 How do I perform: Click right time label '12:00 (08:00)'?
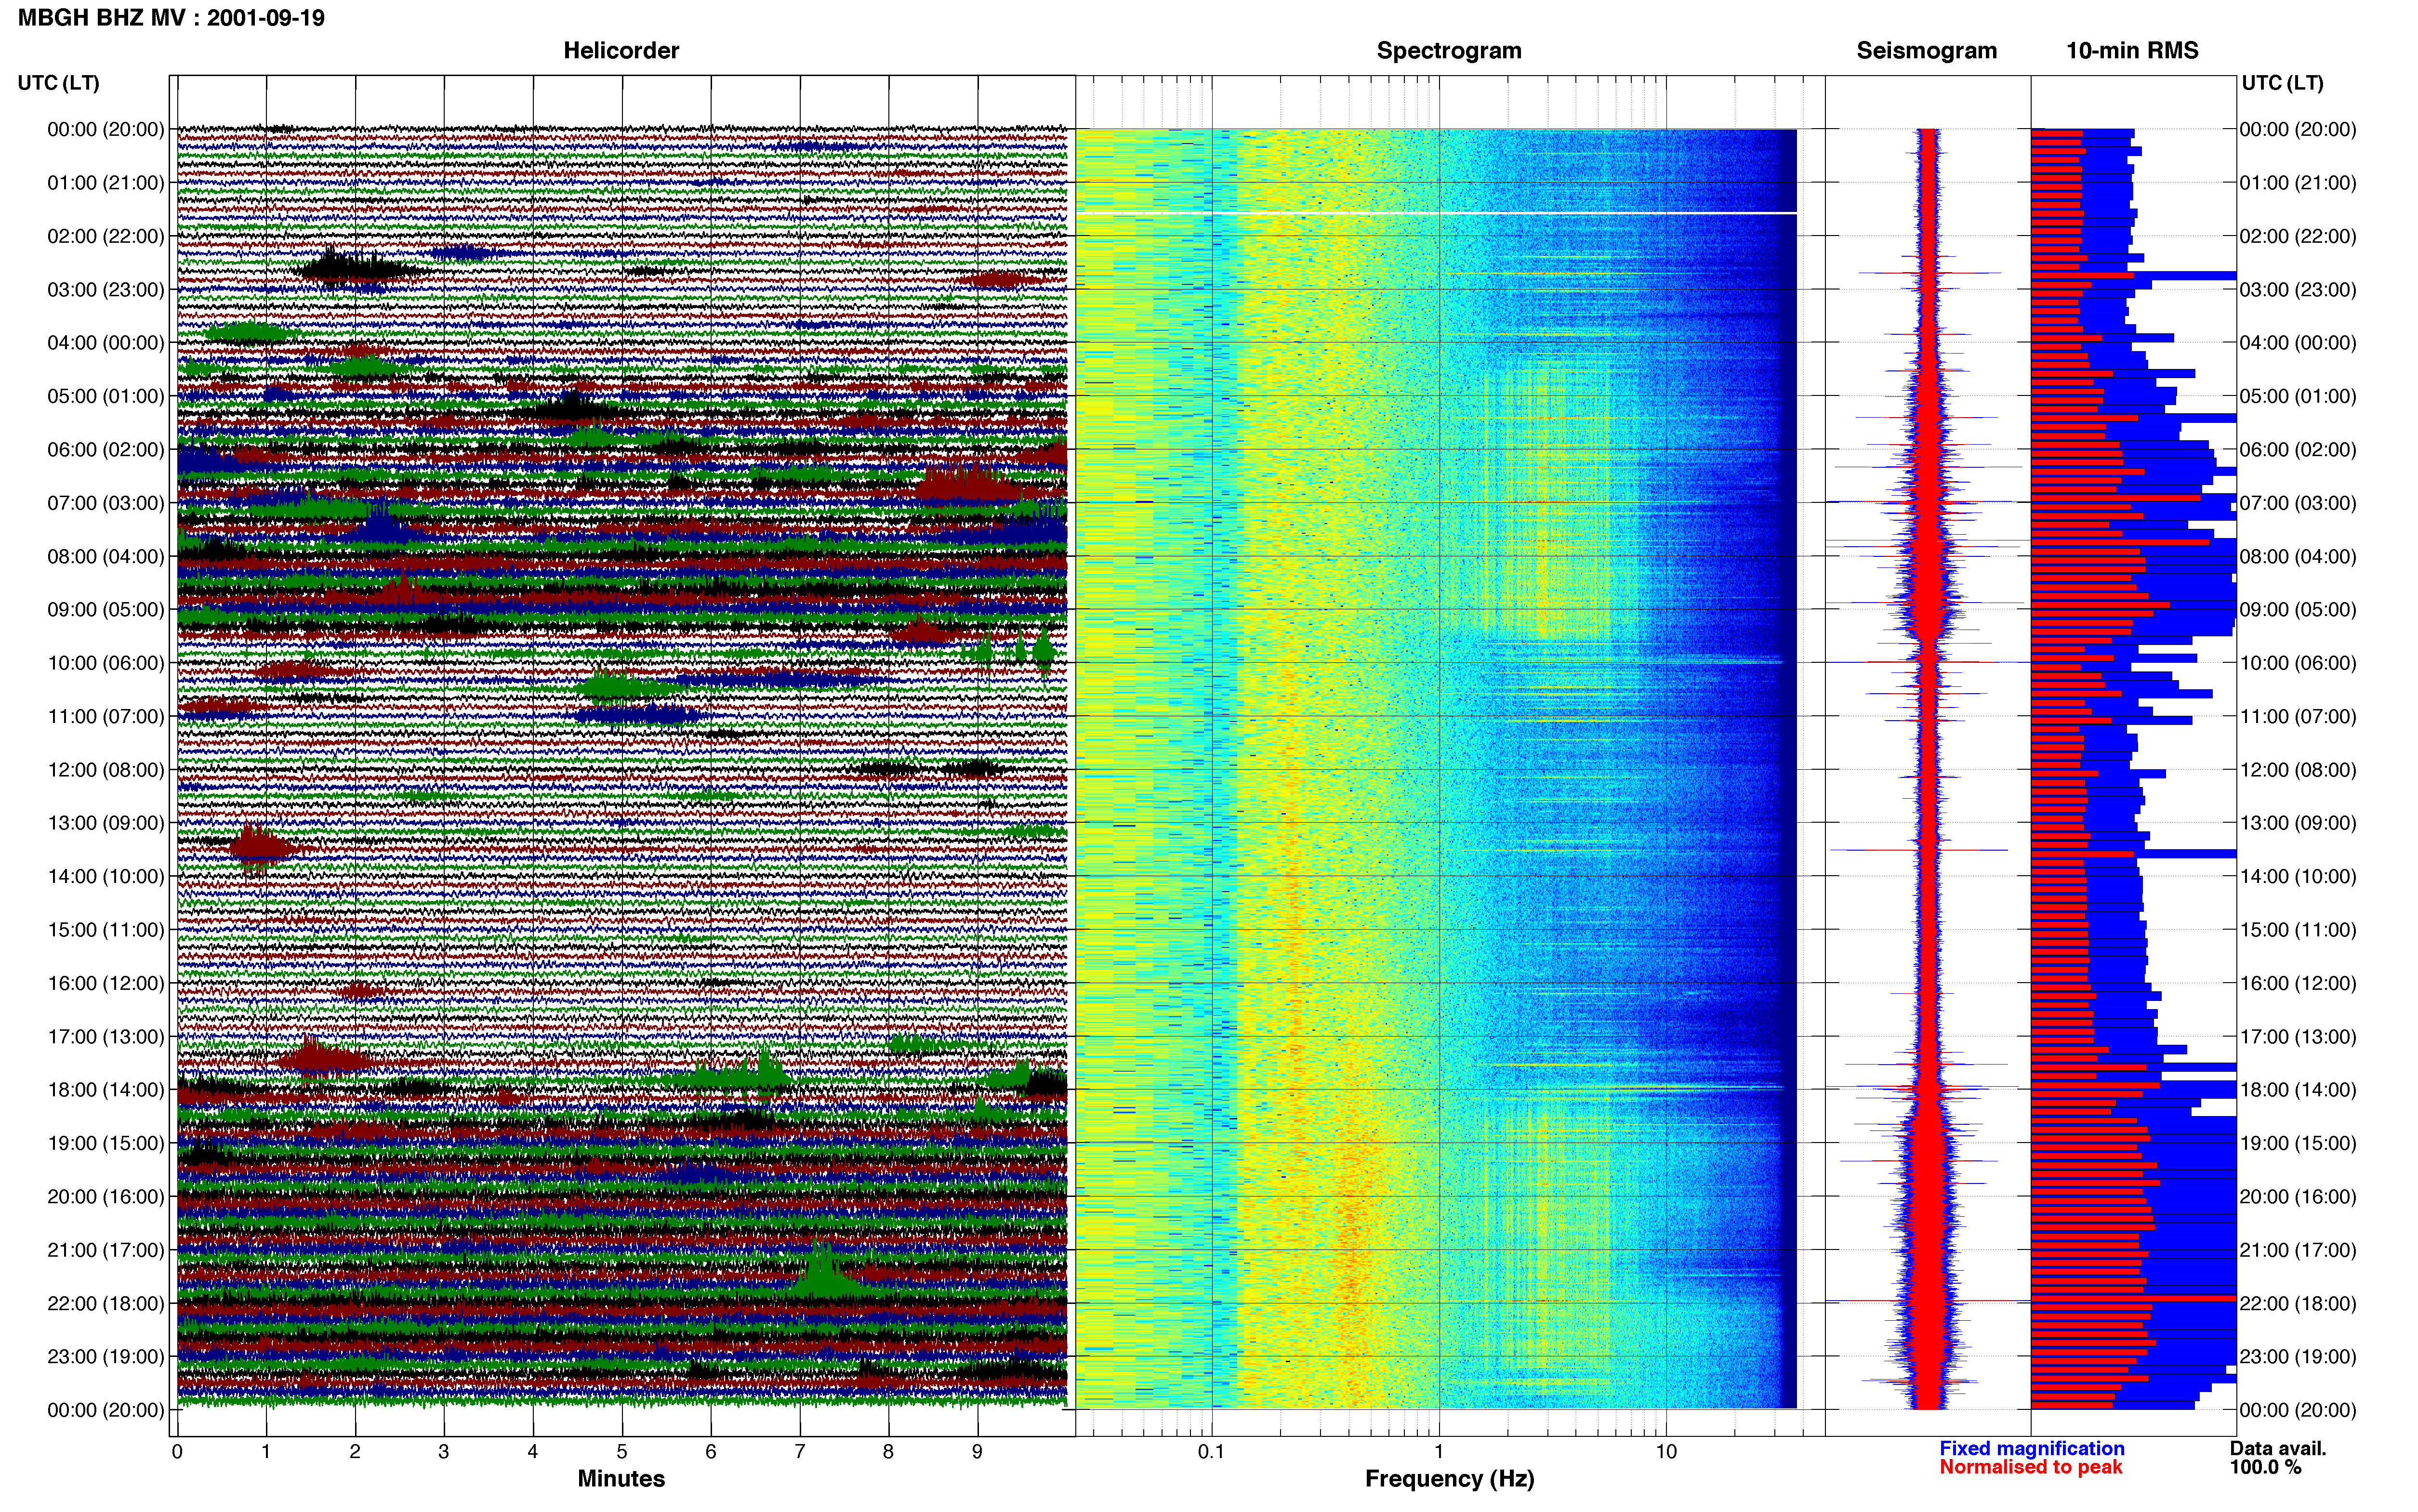[x=2298, y=770]
